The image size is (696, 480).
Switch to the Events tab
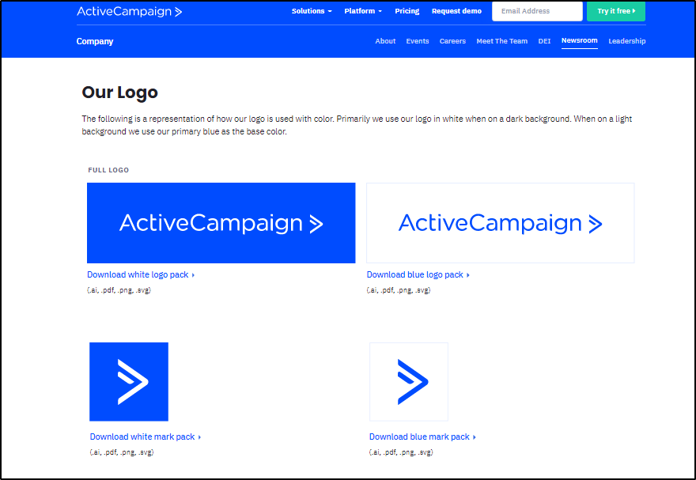(x=418, y=41)
